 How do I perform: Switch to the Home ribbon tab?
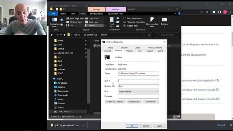(x=63, y=14)
